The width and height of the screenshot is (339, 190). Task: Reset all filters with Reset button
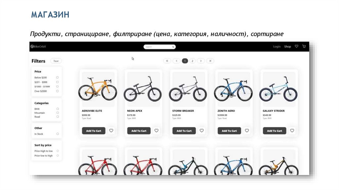[56, 61]
